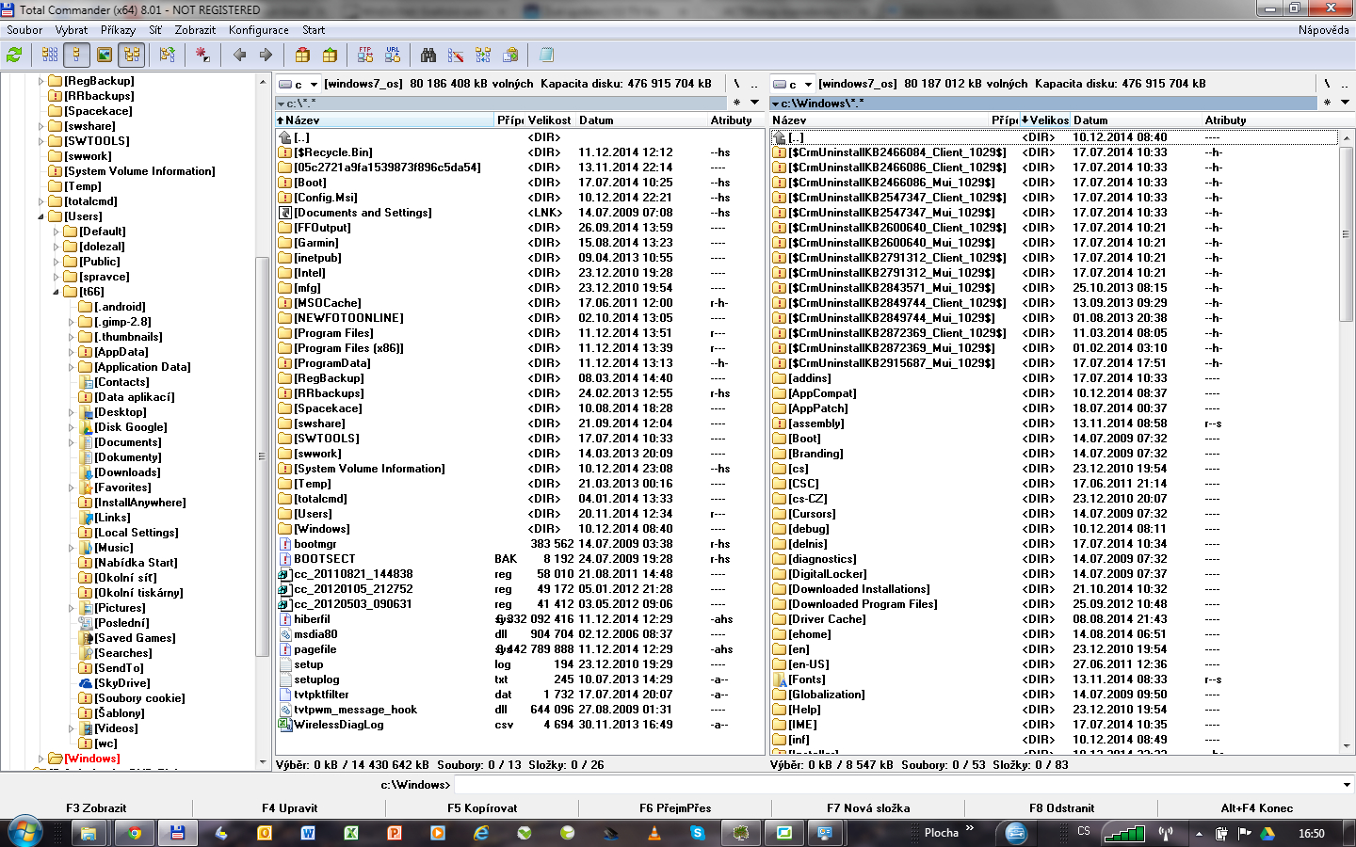Expand the [Windows] tree node

(x=41, y=759)
